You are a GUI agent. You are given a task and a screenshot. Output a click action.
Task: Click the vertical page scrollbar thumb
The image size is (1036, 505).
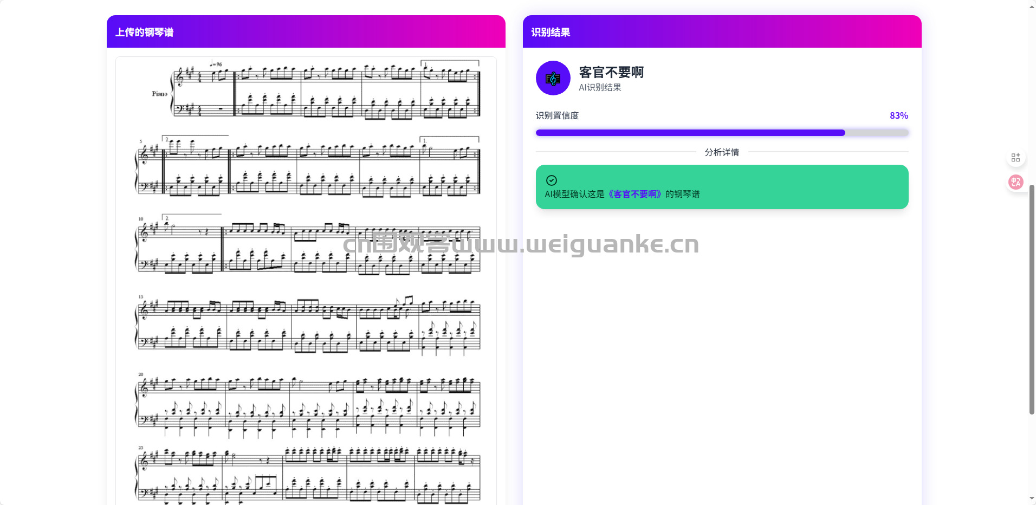1032,300
